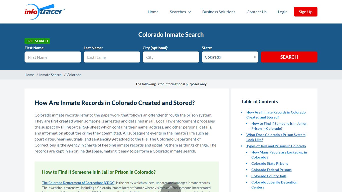The height and width of the screenshot is (192, 342).
Task: Click the red Sign Up button
Action: (306, 12)
